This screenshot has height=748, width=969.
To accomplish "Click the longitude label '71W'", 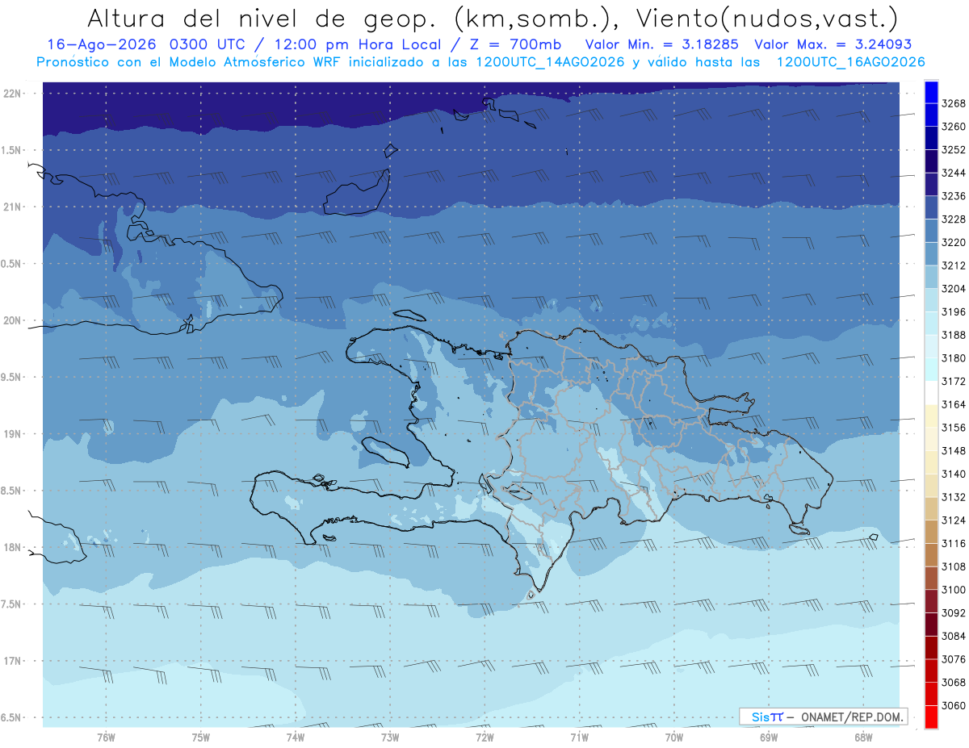I will (x=579, y=738).
